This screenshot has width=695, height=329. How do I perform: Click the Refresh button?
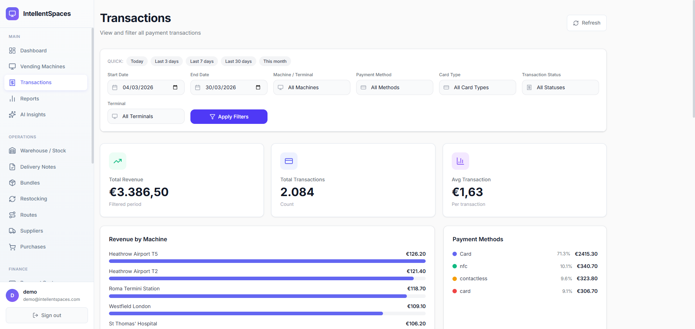coord(586,23)
